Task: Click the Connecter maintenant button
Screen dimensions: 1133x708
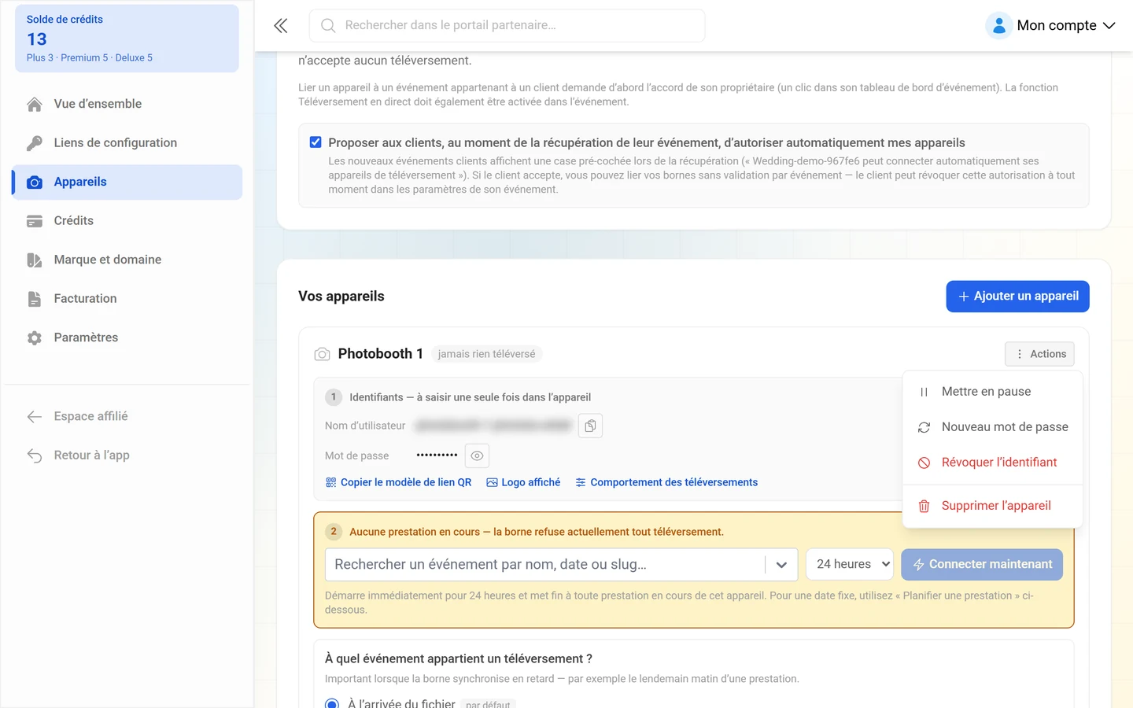Action: click(x=982, y=564)
